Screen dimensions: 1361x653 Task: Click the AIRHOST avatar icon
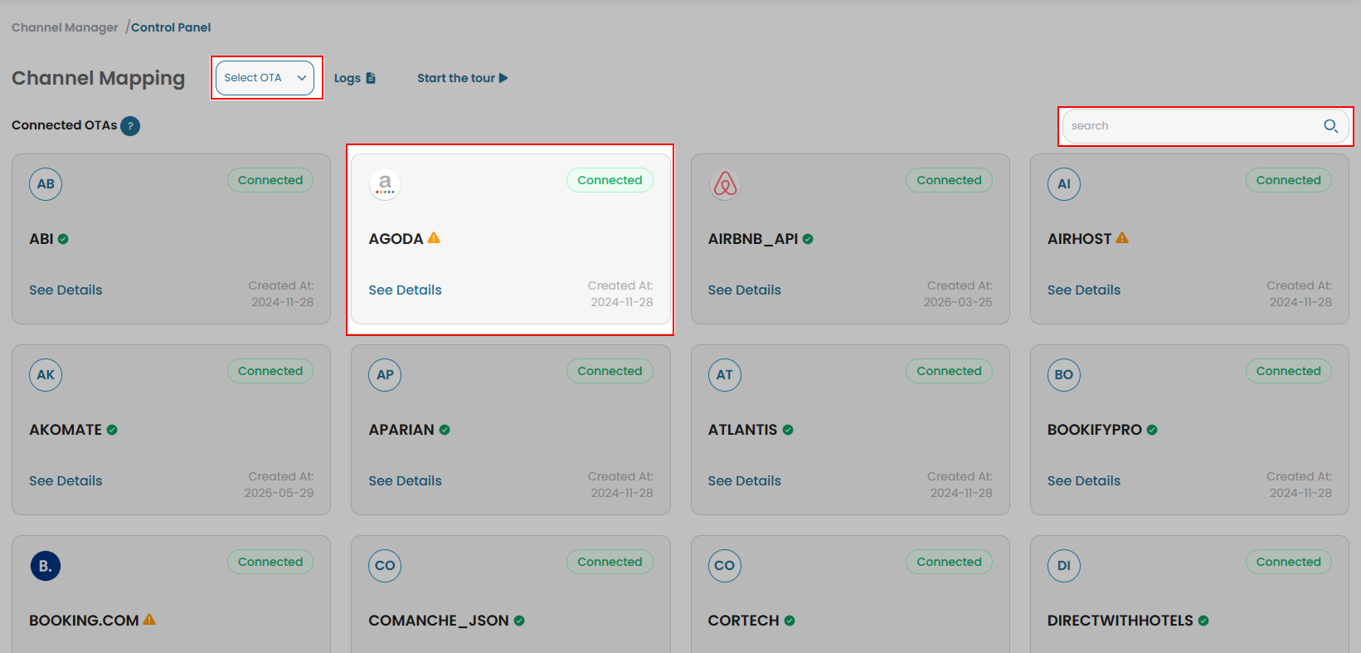pyautogui.click(x=1064, y=184)
